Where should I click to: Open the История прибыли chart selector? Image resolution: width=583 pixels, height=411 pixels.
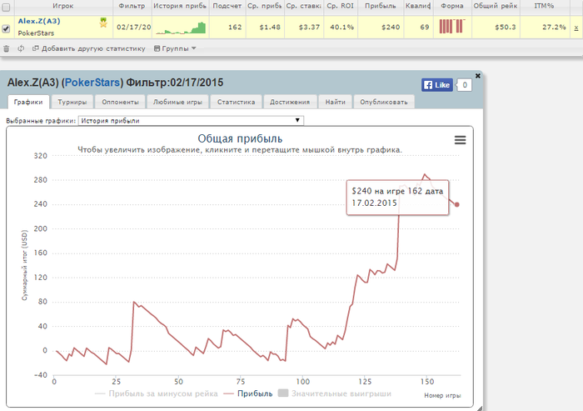(x=191, y=121)
